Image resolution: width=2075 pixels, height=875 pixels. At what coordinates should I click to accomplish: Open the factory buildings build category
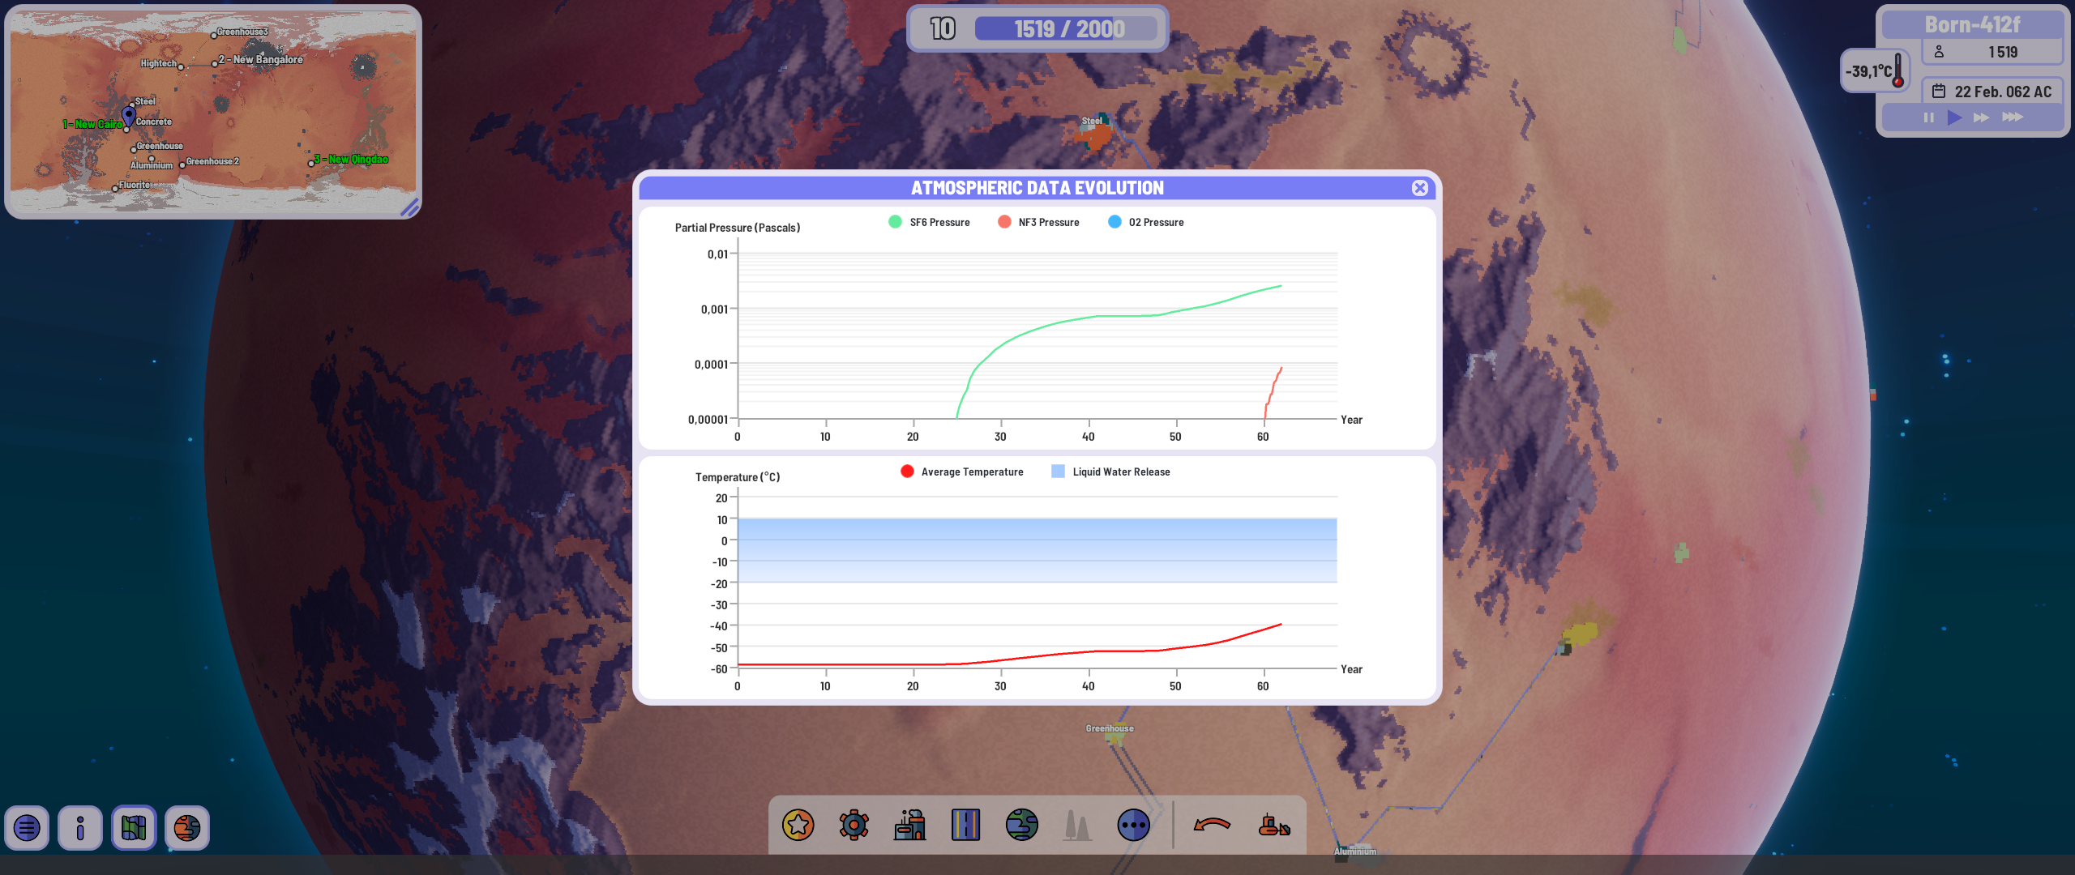pyautogui.click(x=909, y=826)
